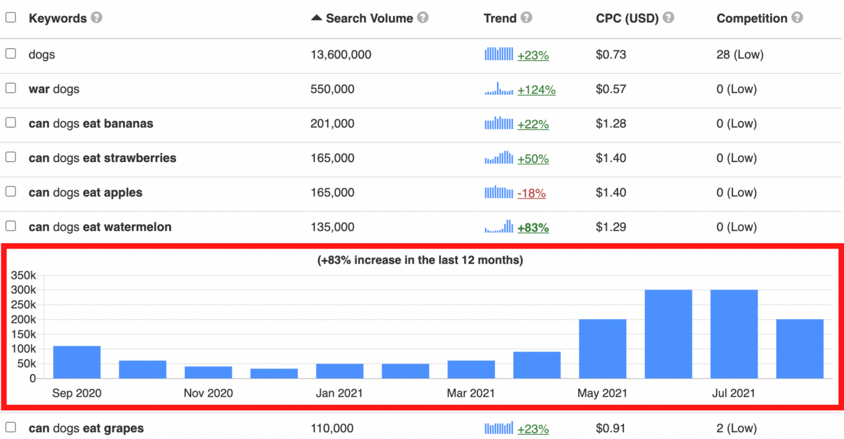This screenshot has height=439, width=844.
Task: Click the -18% trend link for apples
Action: pyautogui.click(x=531, y=194)
